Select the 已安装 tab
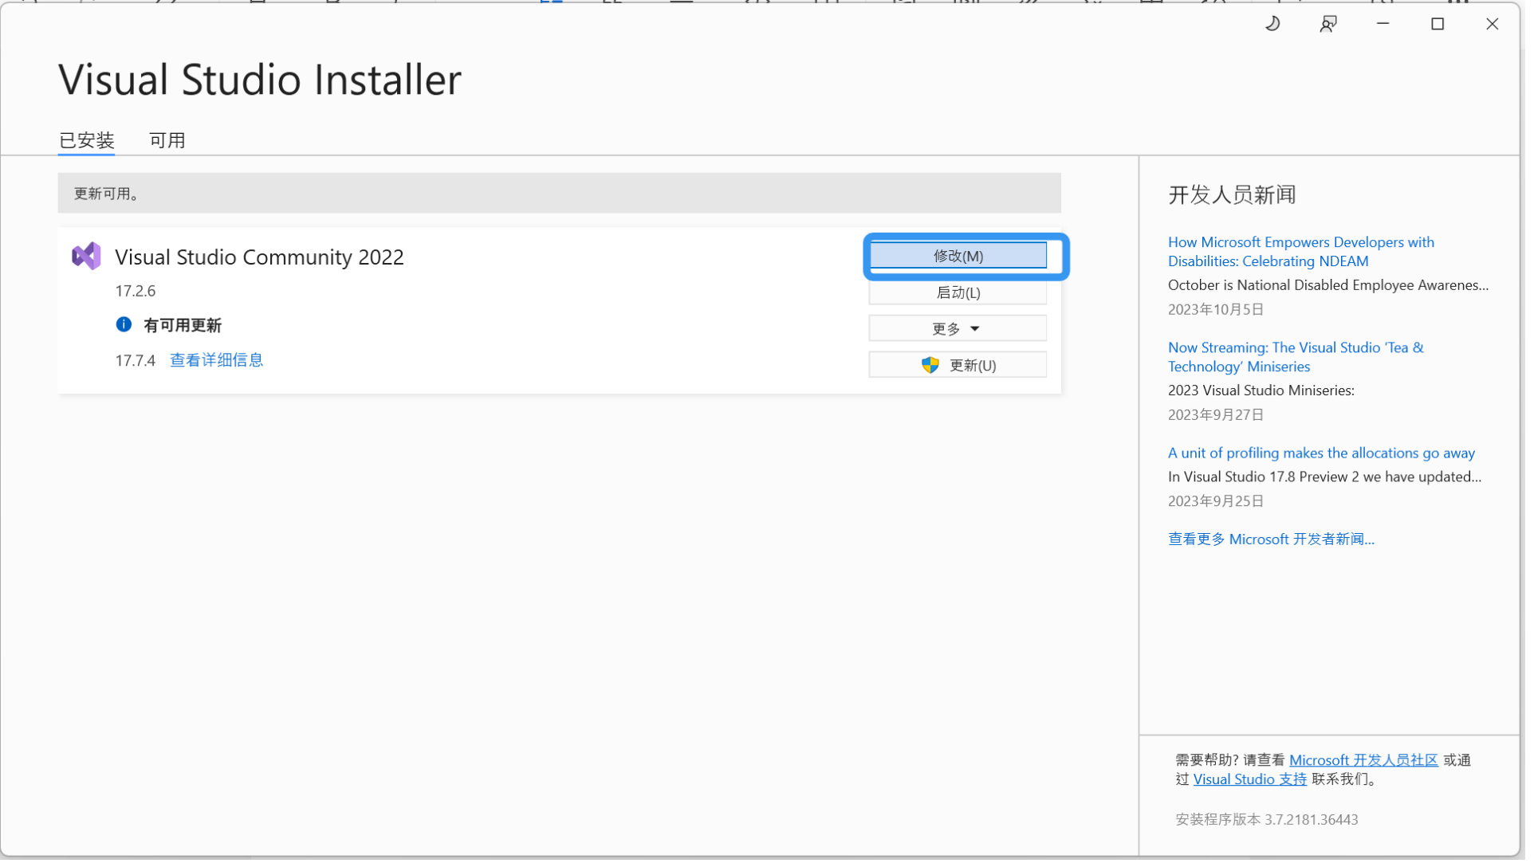The image size is (1534, 863). (x=87, y=140)
